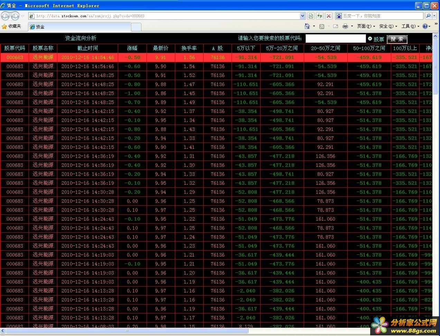
Task: Click the timestamp in the red highlighted row
Action: tap(87, 57)
